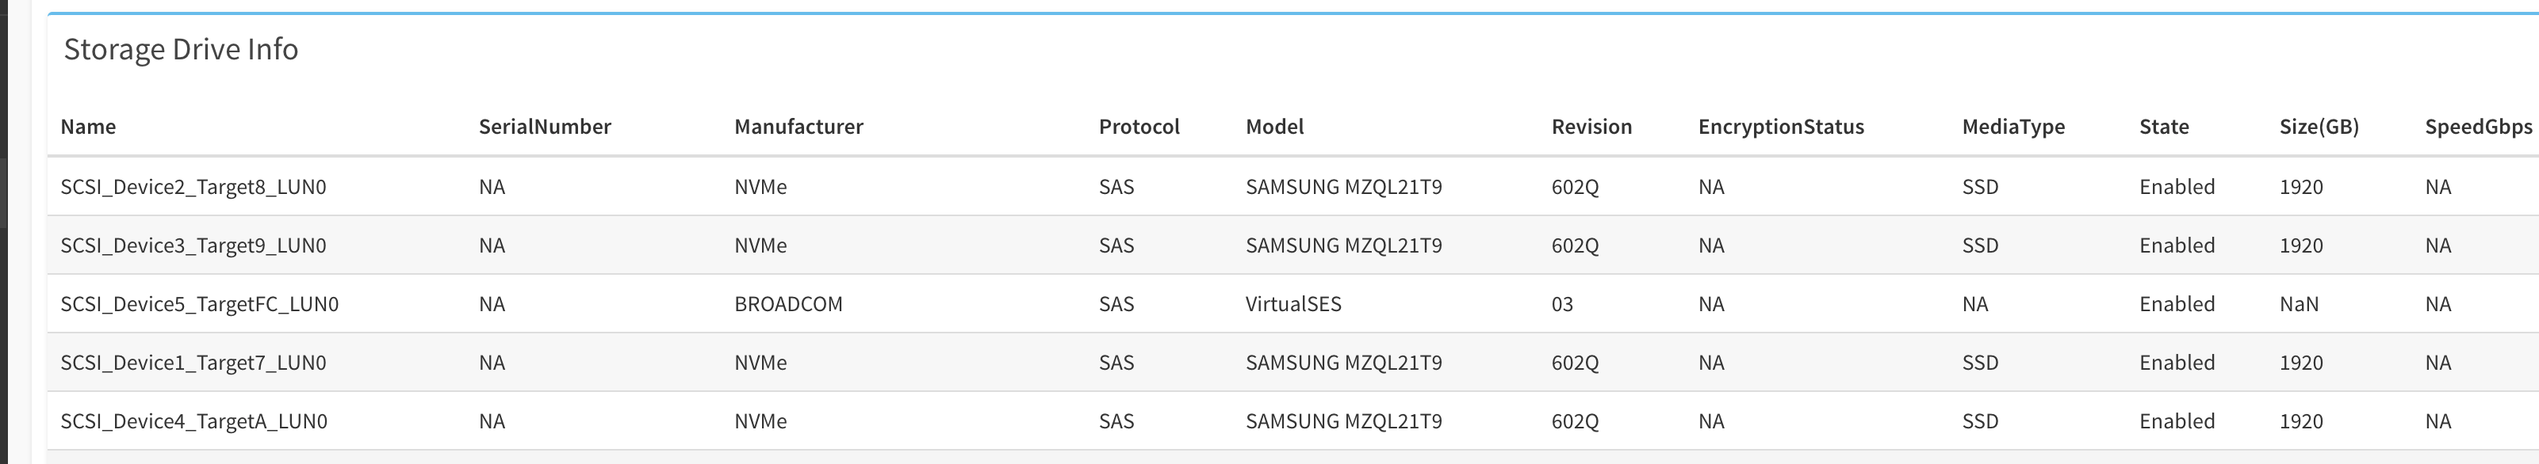
Task: Select the SCSI_Device1_Target7_LUN0 row
Action: pyautogui.click(x=193, y=363)
